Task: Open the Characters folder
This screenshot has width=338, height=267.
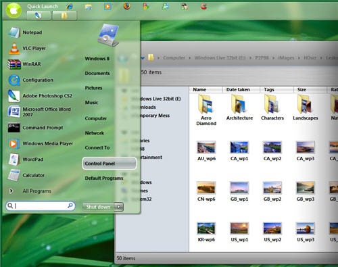Action: click(272, 107)
